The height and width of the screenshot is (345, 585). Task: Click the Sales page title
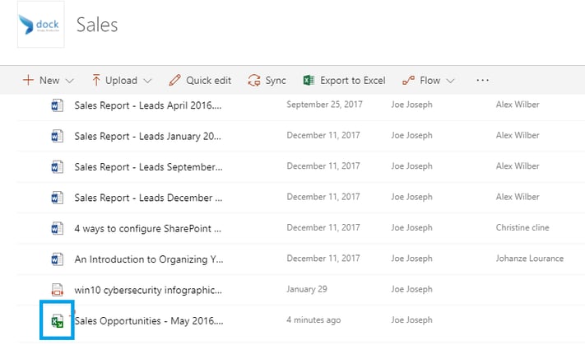[97, 25]
